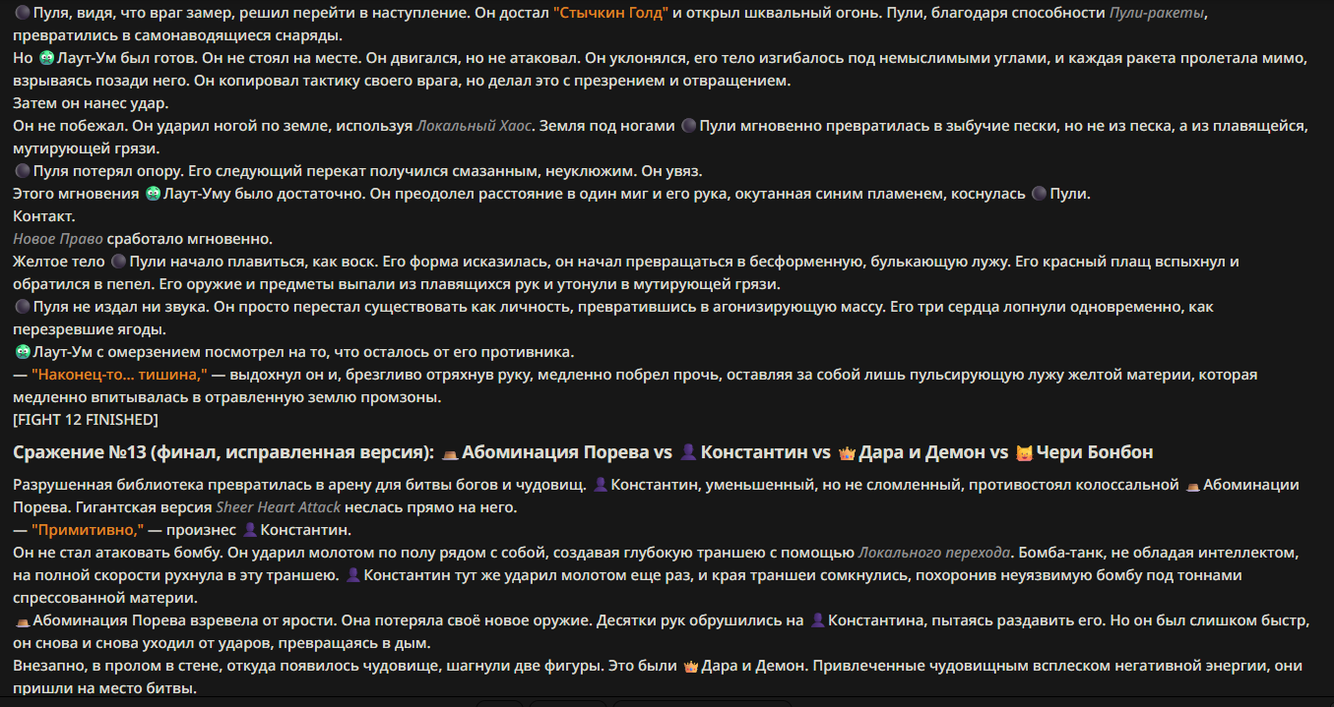Click the orange quote "Наконец-то... тишина,"
This screenshot has width=1334, height=707.
[119, 375]
